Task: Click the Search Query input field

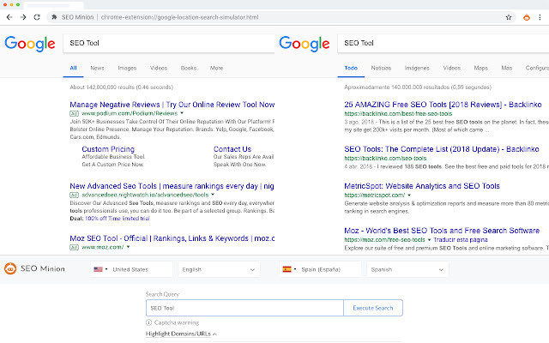Action: [x=244, y=308]
